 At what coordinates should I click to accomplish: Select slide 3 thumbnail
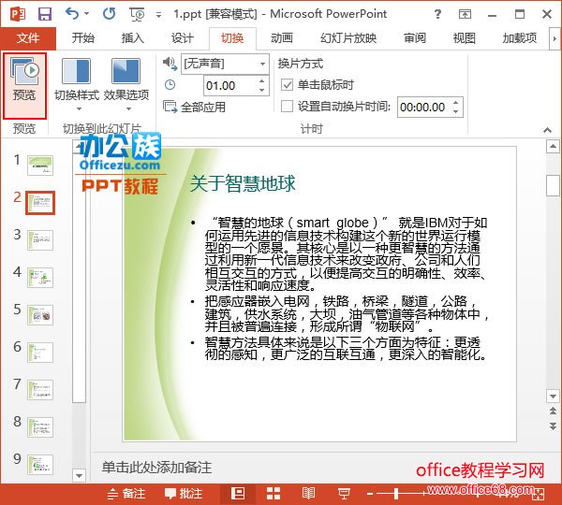click(40, 240)
